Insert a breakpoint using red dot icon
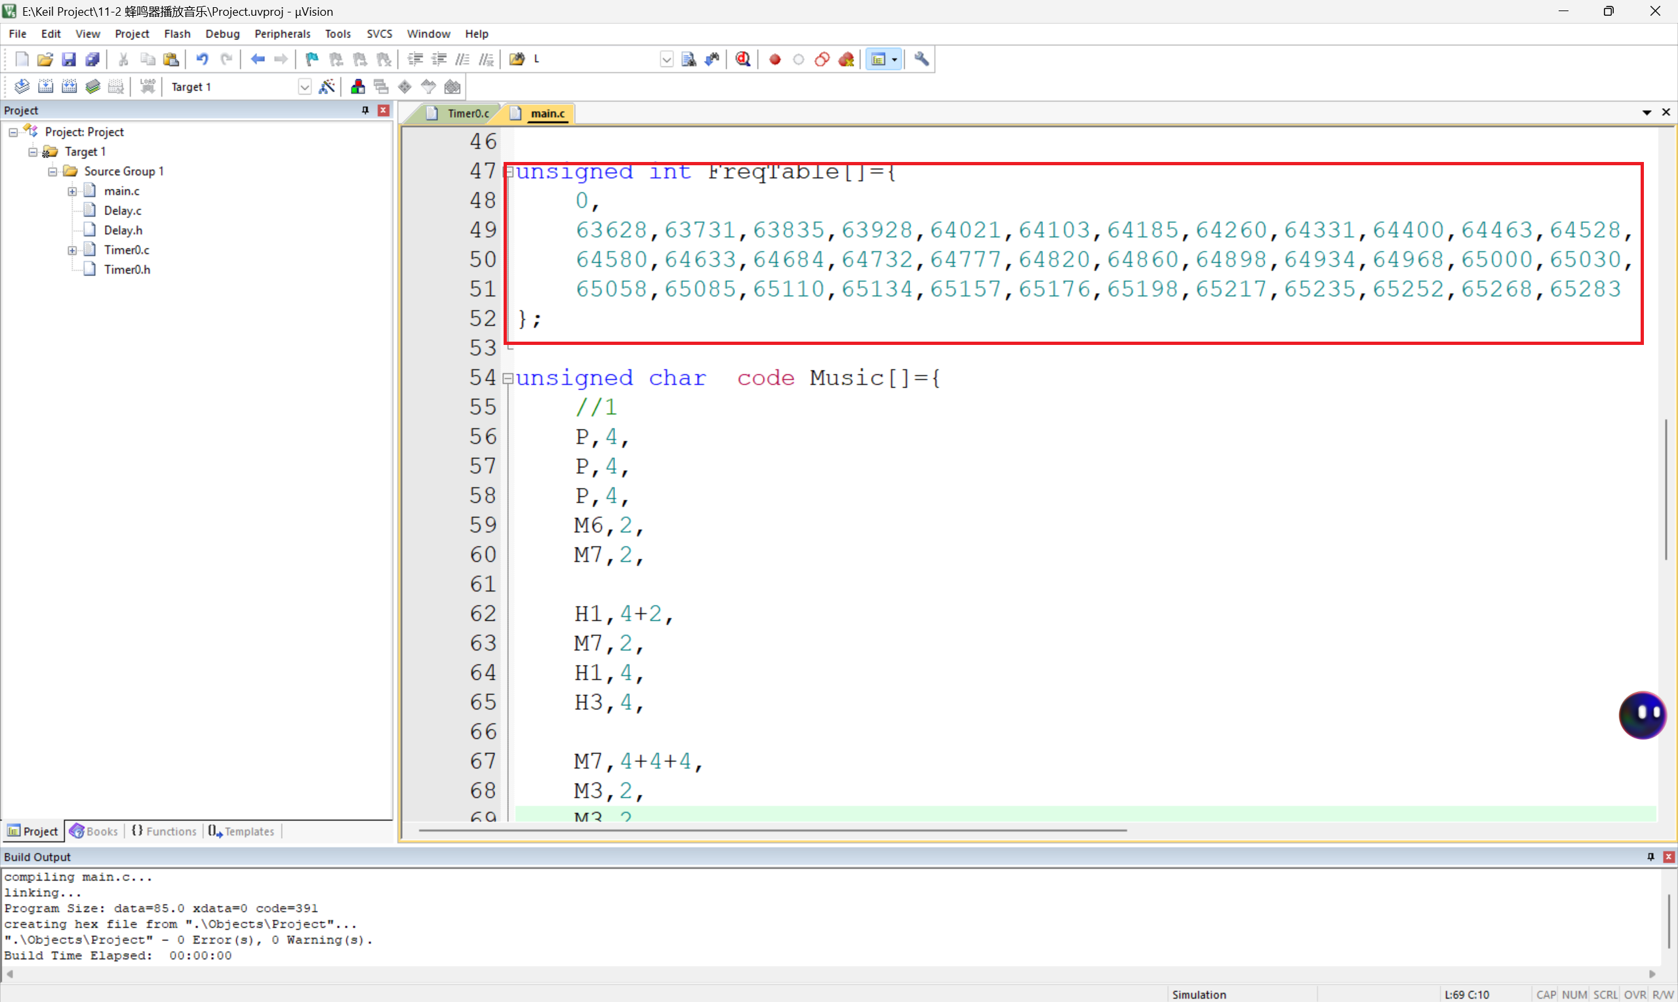 [x=775, y=60]
